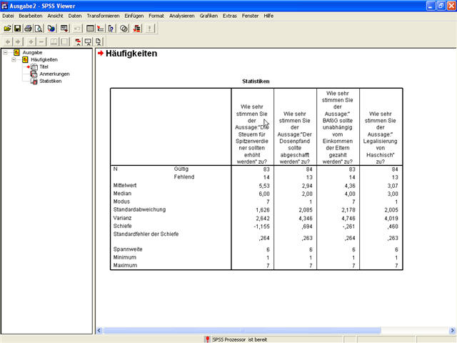Open Print Preview from the toolbar
This screenshot has height=343, width=457.
(x=39, y=29)
